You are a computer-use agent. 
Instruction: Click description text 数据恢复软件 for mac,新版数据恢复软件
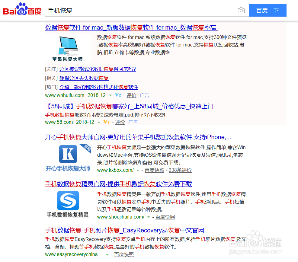pyautogui.click(x=172, y=45)
